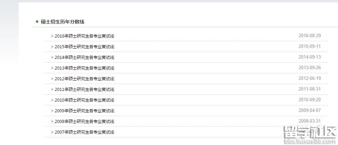The image size is (338, 145).
Task: Click the green arrow icon before the 2007 entry
Action: pyautogui.click(x=52, y=132)
